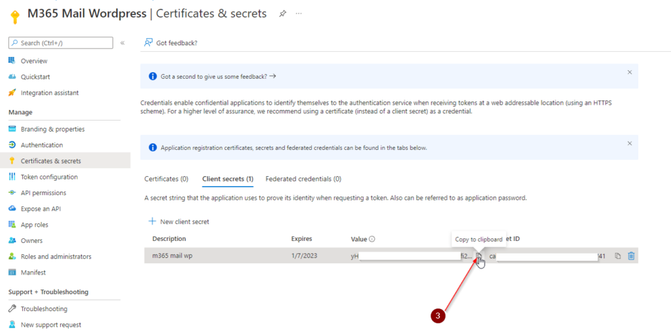Open Integration assistant from sidebar
Image resolution: width=671 pixels, height=336 pixels.
[50, 93]
